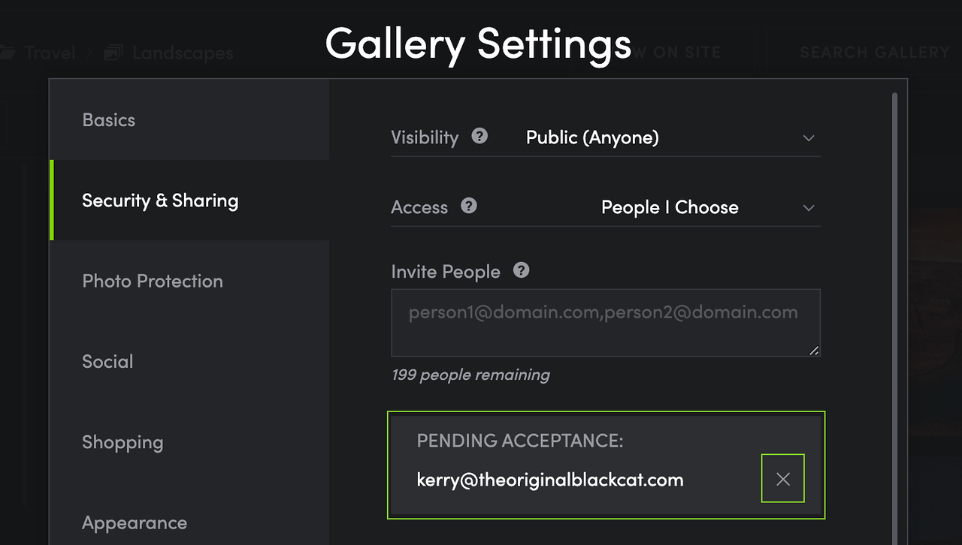Switch to the Appearance settings tab
The image size is (962, 545).
coord(135,522)
